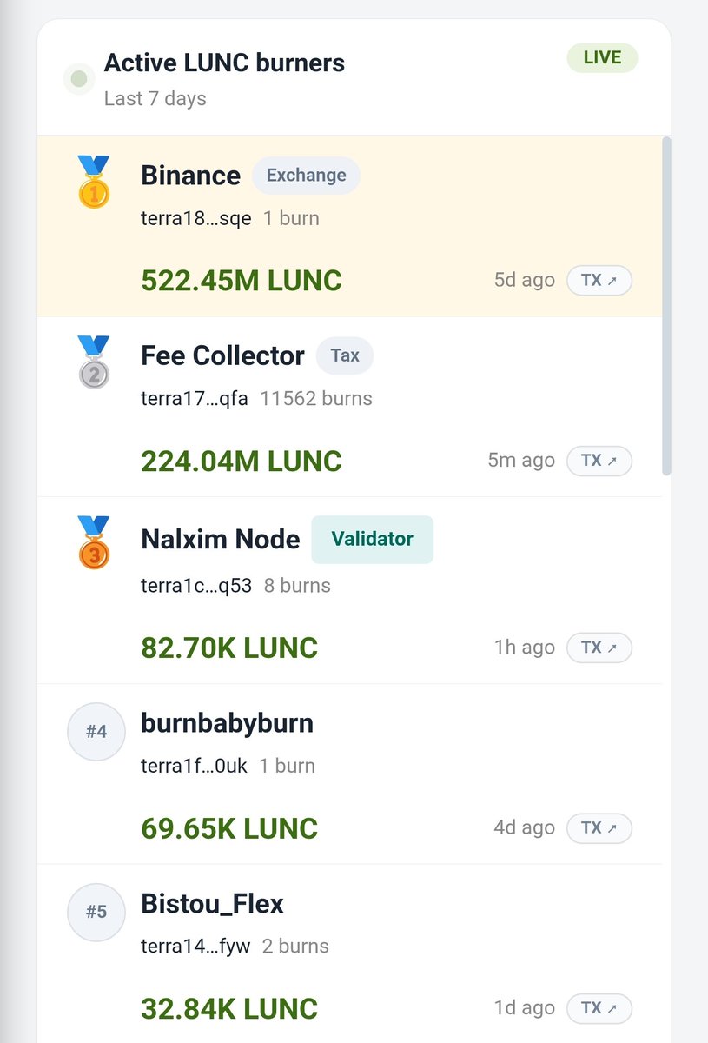Open Bistou_Flex's TX transaction link
Screen dimensions: 708x1043
pos(599,1008)
